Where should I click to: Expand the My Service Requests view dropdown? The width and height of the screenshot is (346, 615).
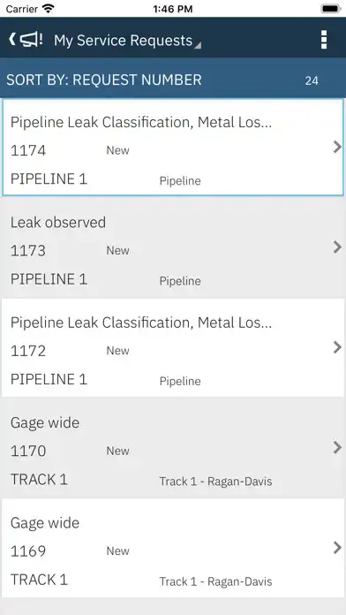click(127, 41)
